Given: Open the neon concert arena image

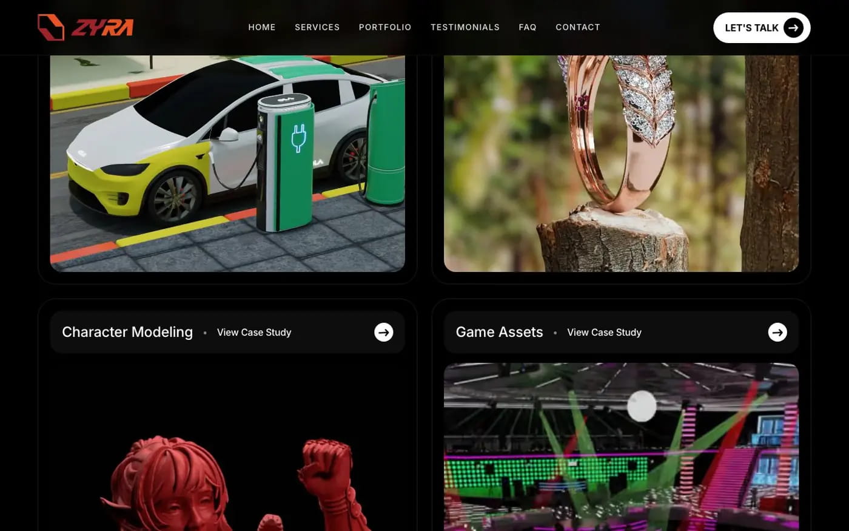Looking at the screenshot, I should 621,447.
